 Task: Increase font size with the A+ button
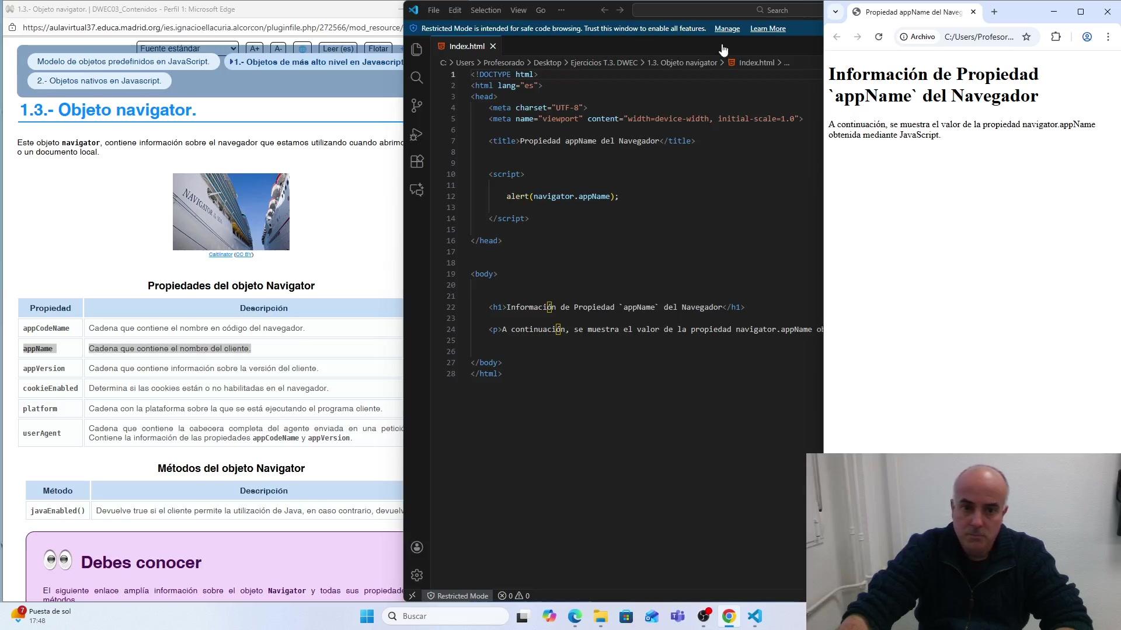(x=255, y=48)
